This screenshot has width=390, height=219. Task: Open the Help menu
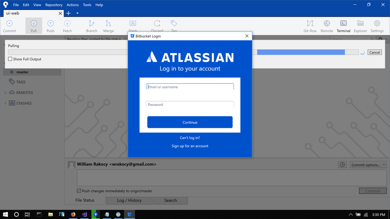pyautogui.click(x=99, y=5)
